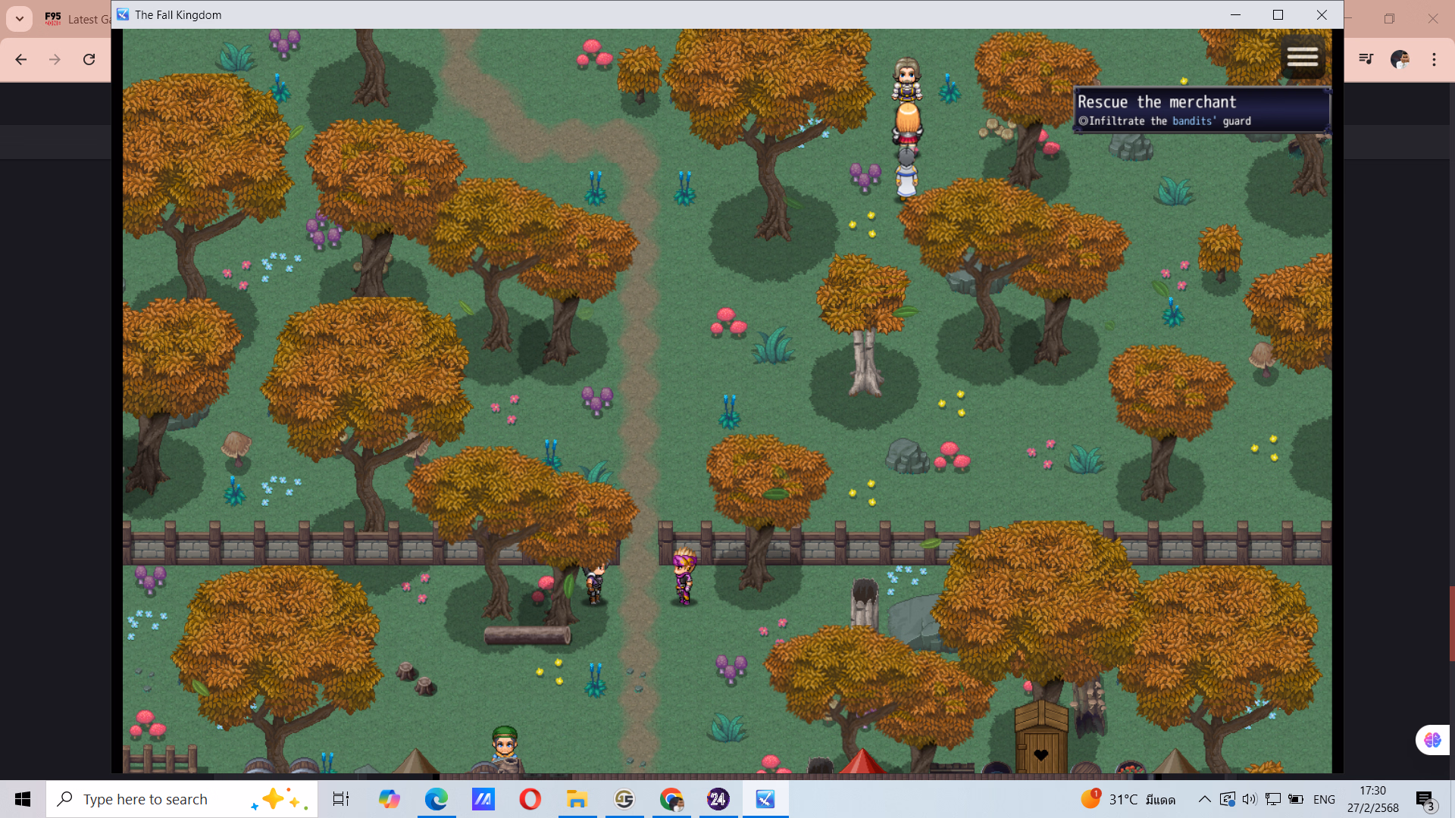This screenshot has width=1455, height=818.
Task: Click the 'Type here to search' box
Action: [182, 799]
